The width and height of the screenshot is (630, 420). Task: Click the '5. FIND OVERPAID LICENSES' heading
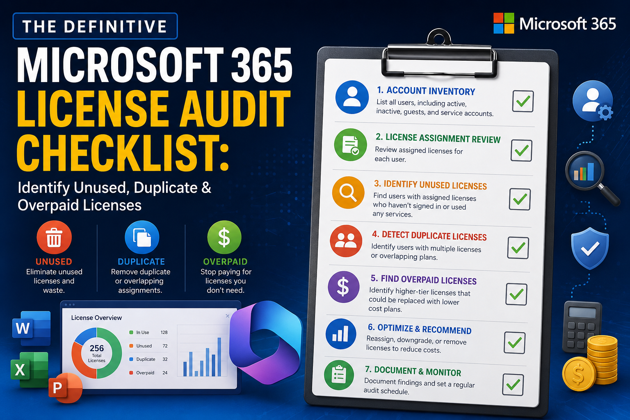point(423,280)
